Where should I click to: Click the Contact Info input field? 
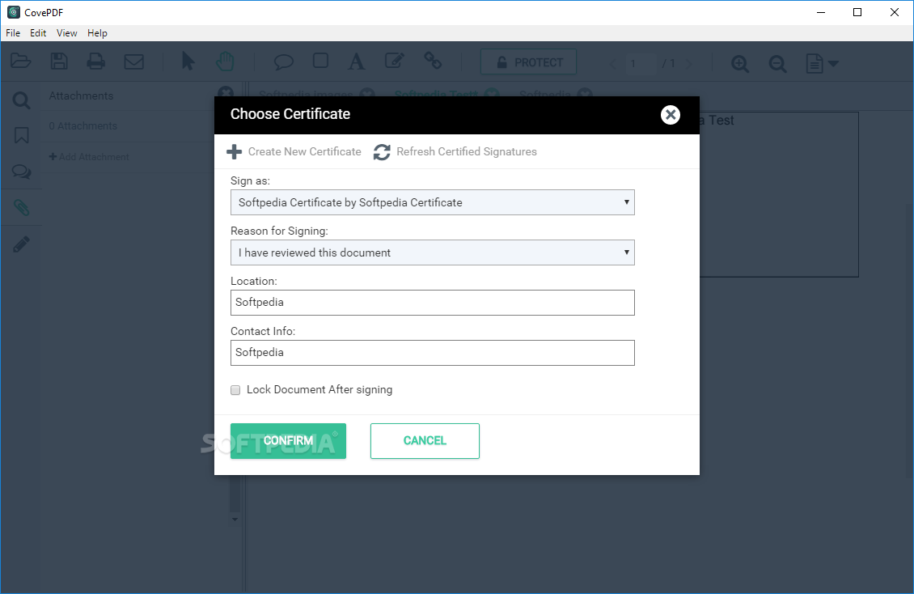tap(433, 353)
